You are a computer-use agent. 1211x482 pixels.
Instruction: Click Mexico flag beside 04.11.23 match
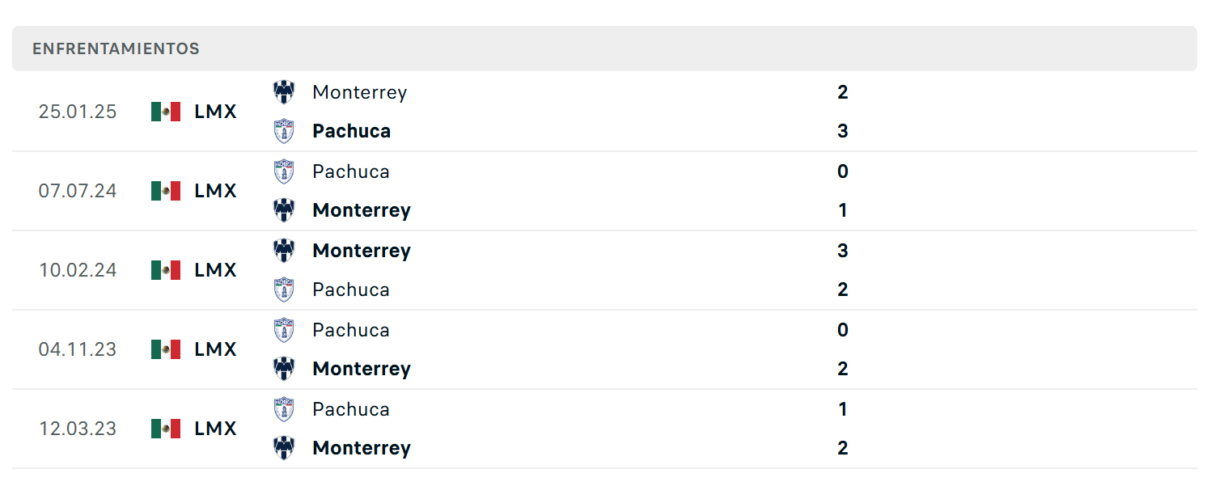(x=166, y=349)
